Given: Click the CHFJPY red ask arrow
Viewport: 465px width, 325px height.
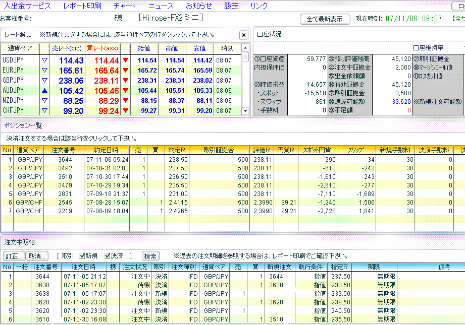Looking at the screenshot, I should click(x=125, y=111).
